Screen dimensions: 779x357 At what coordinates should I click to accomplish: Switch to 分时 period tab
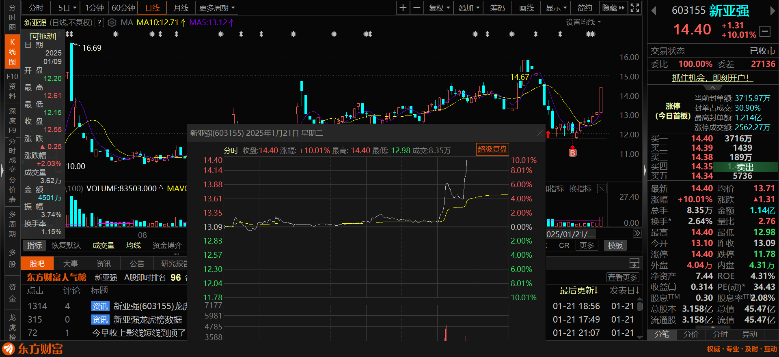36,8
